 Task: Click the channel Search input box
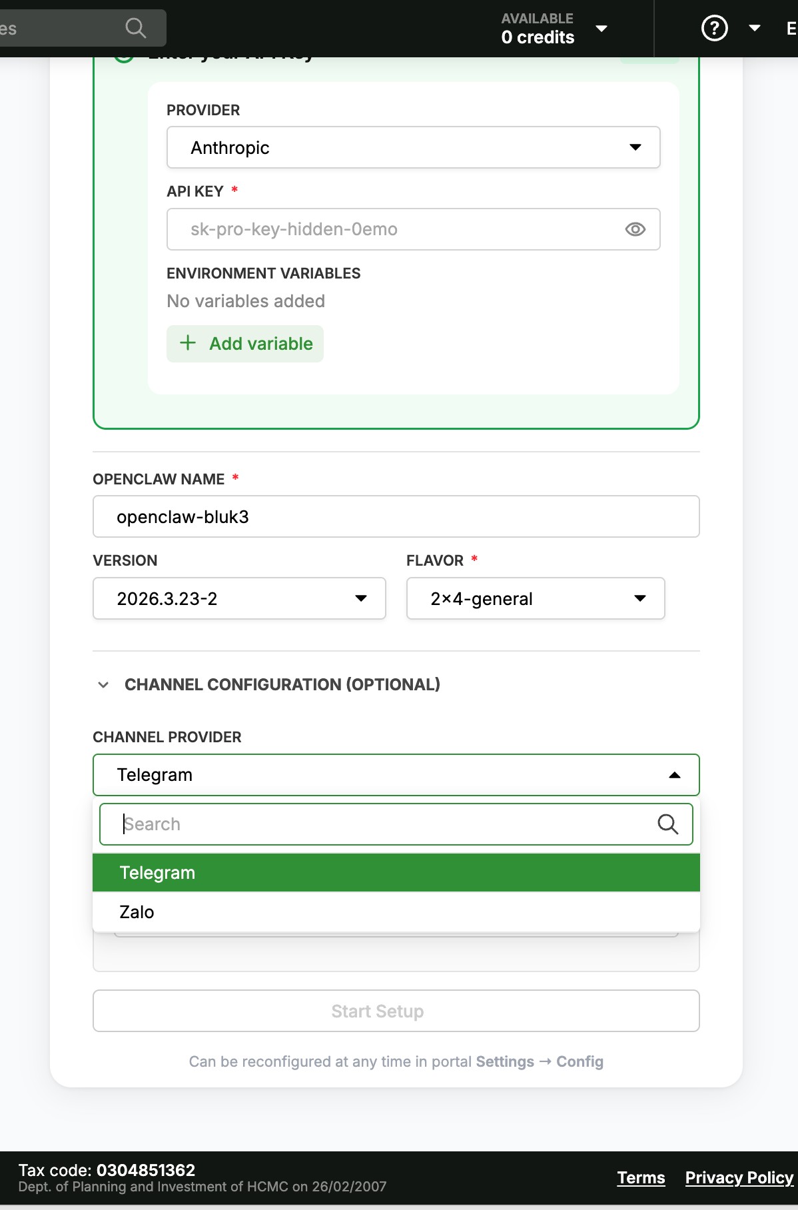(396, 824)
